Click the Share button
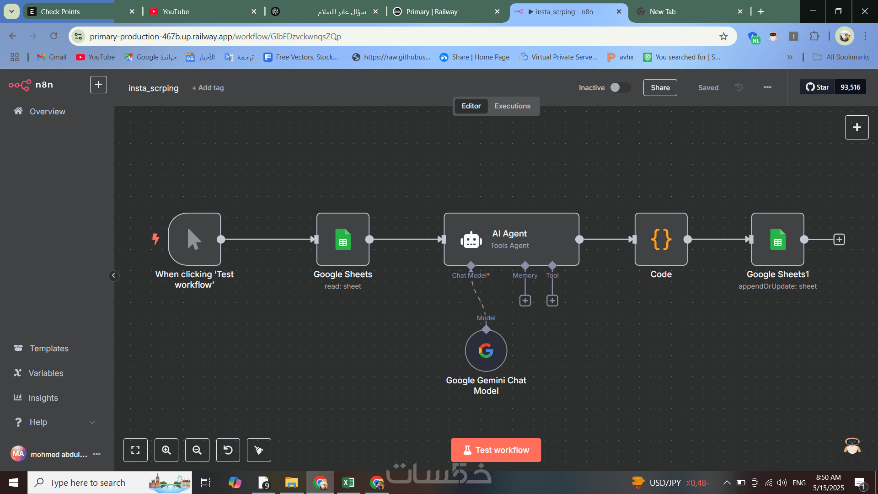 click(660, 87)
